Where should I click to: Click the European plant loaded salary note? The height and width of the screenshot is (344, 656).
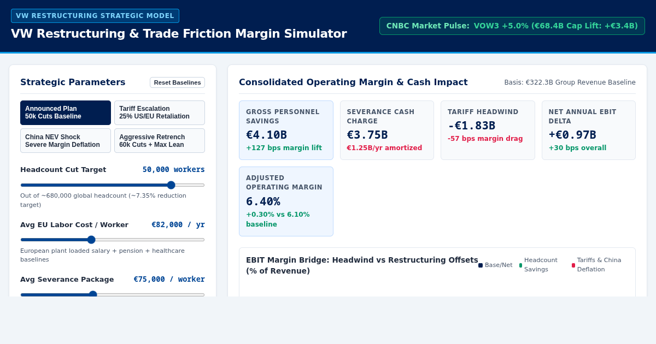point(103,255)
